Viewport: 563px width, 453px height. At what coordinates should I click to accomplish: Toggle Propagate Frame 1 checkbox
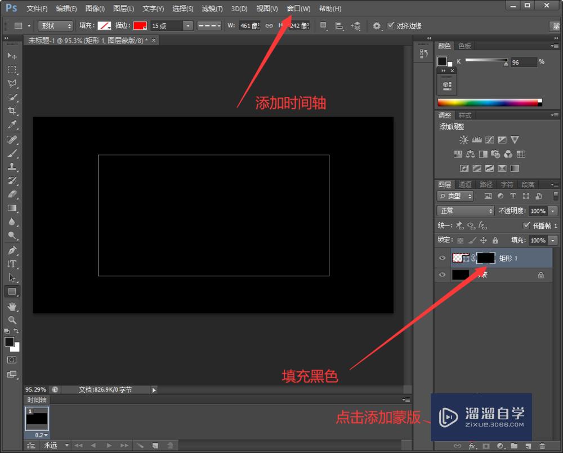click(526, 225)
